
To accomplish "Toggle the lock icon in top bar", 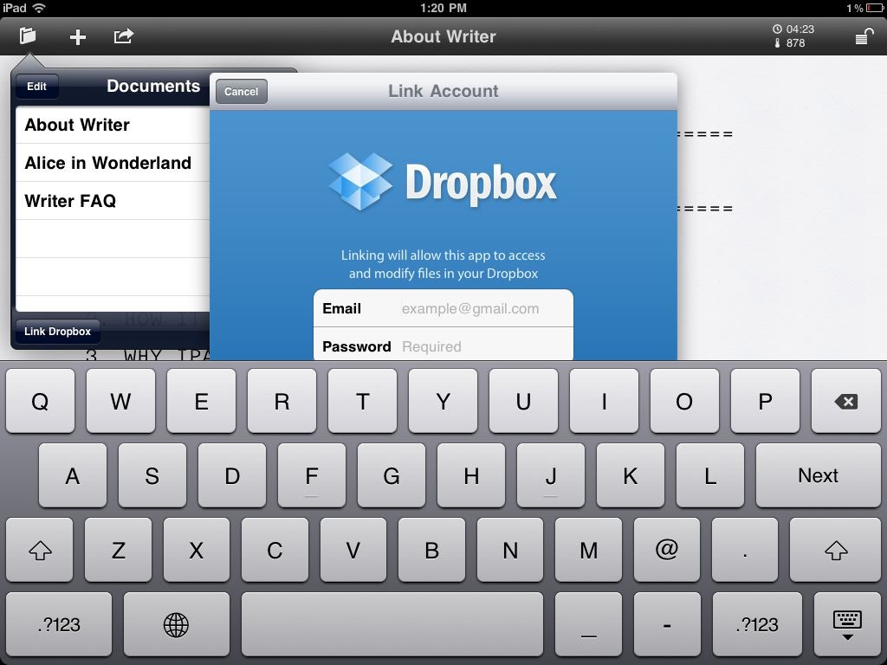I will tap(864, 36).
